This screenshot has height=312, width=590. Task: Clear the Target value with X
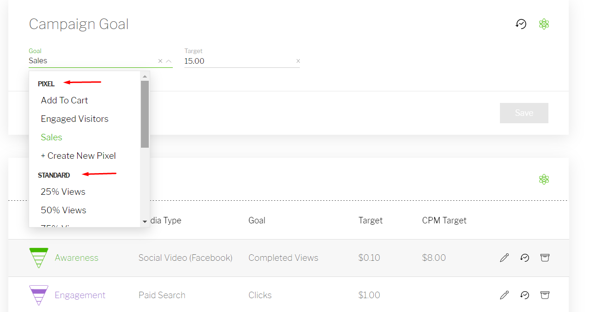(298, 61)
